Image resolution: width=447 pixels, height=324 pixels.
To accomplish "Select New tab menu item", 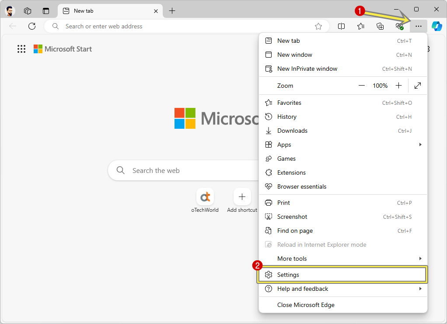I will click(343, 41).
